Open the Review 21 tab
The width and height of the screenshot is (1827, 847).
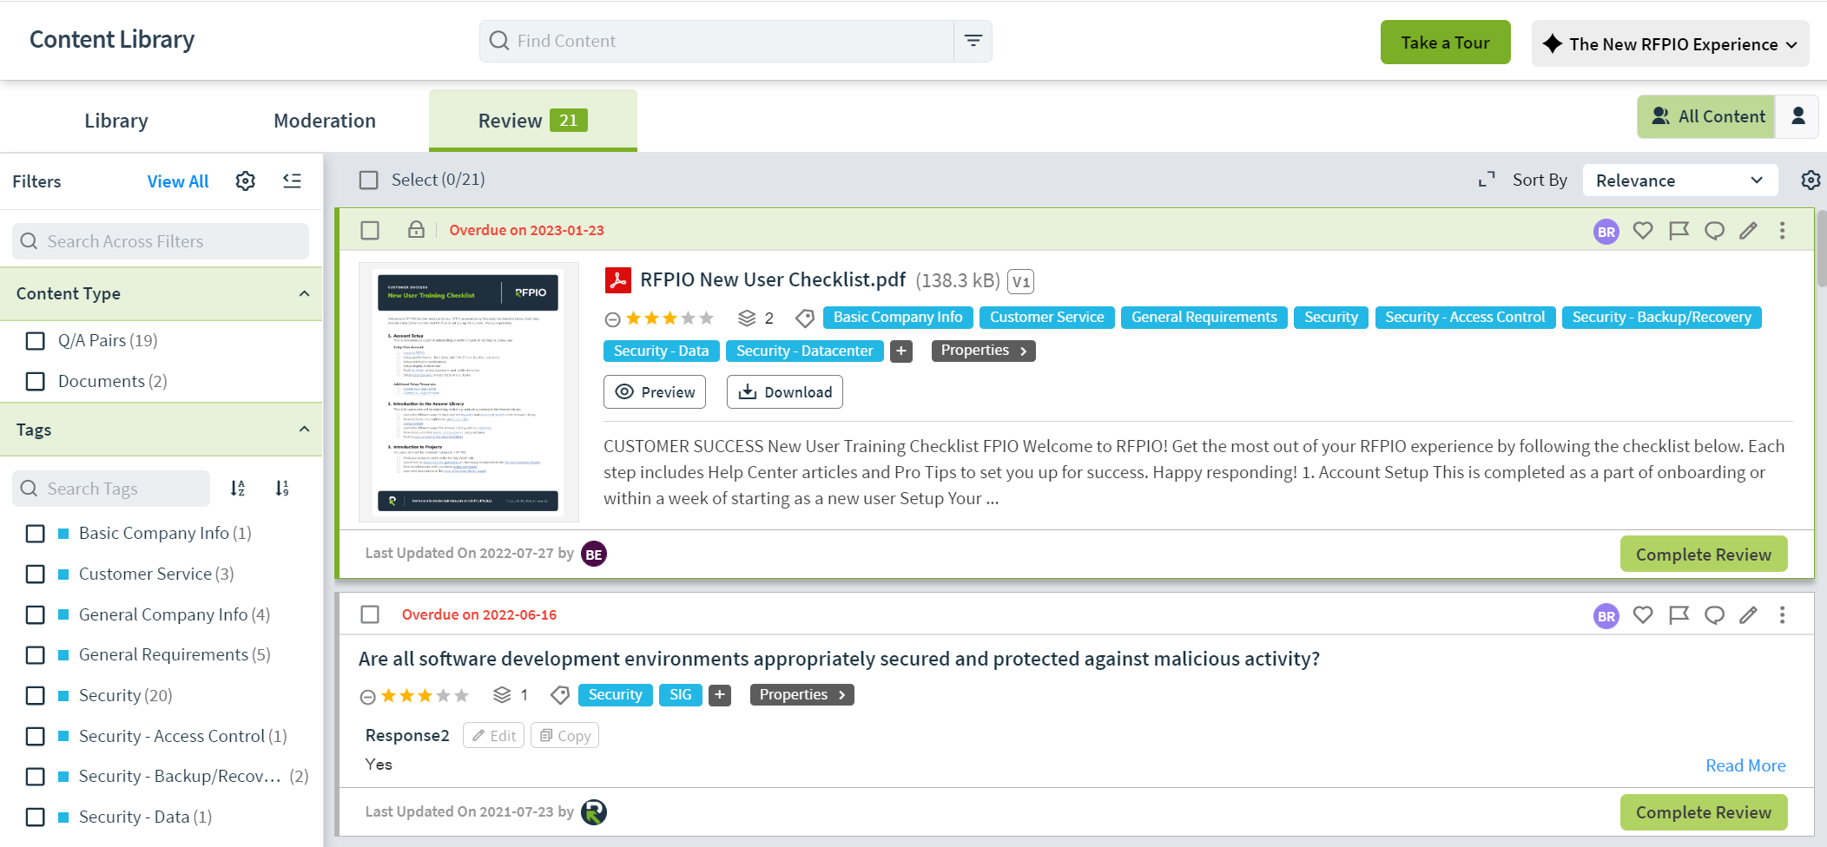(x=533, y=121)
